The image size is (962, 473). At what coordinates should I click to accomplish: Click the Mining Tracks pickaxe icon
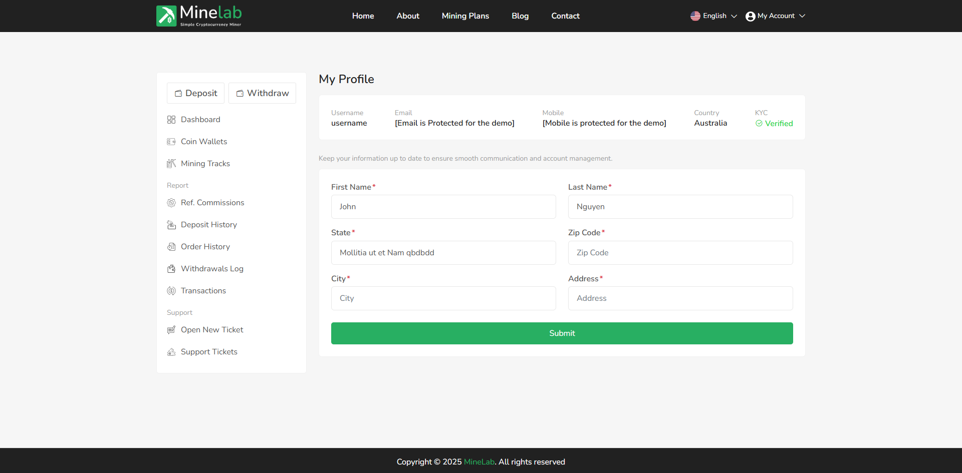171,164
